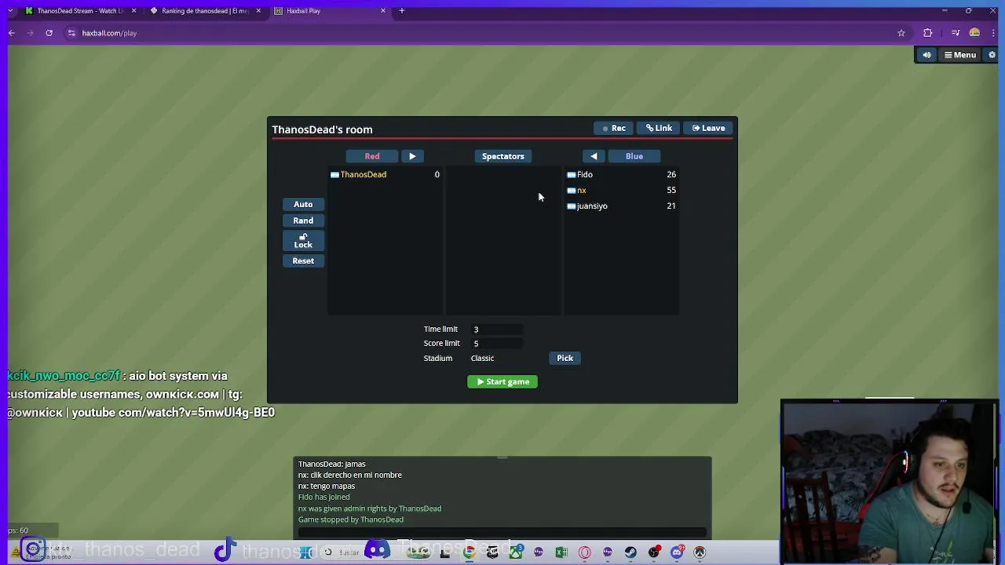
Task: Move blue players left with the arrow
Action: point(594,156)
